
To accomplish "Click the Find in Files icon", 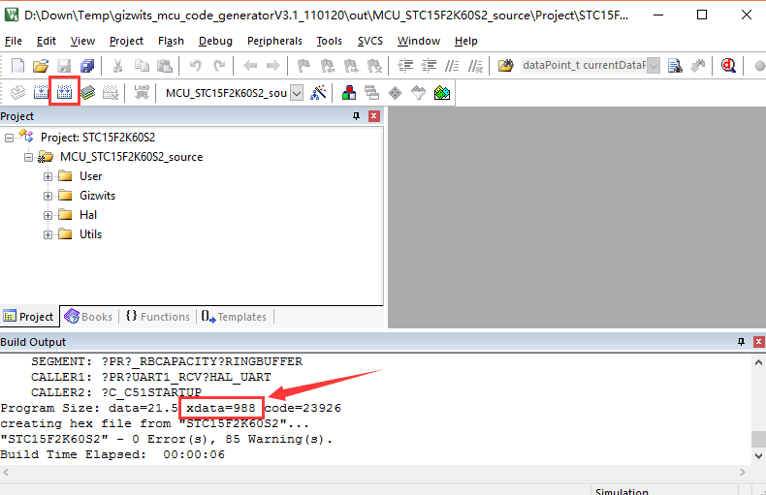I will (506, 66).
